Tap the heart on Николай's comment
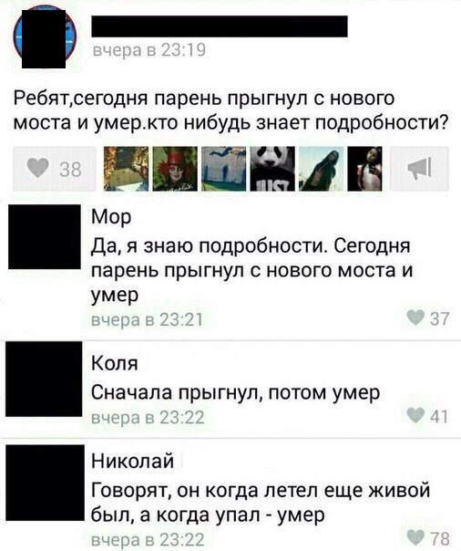The width and height of the screenshot is (461, 551). click(415, 536)
